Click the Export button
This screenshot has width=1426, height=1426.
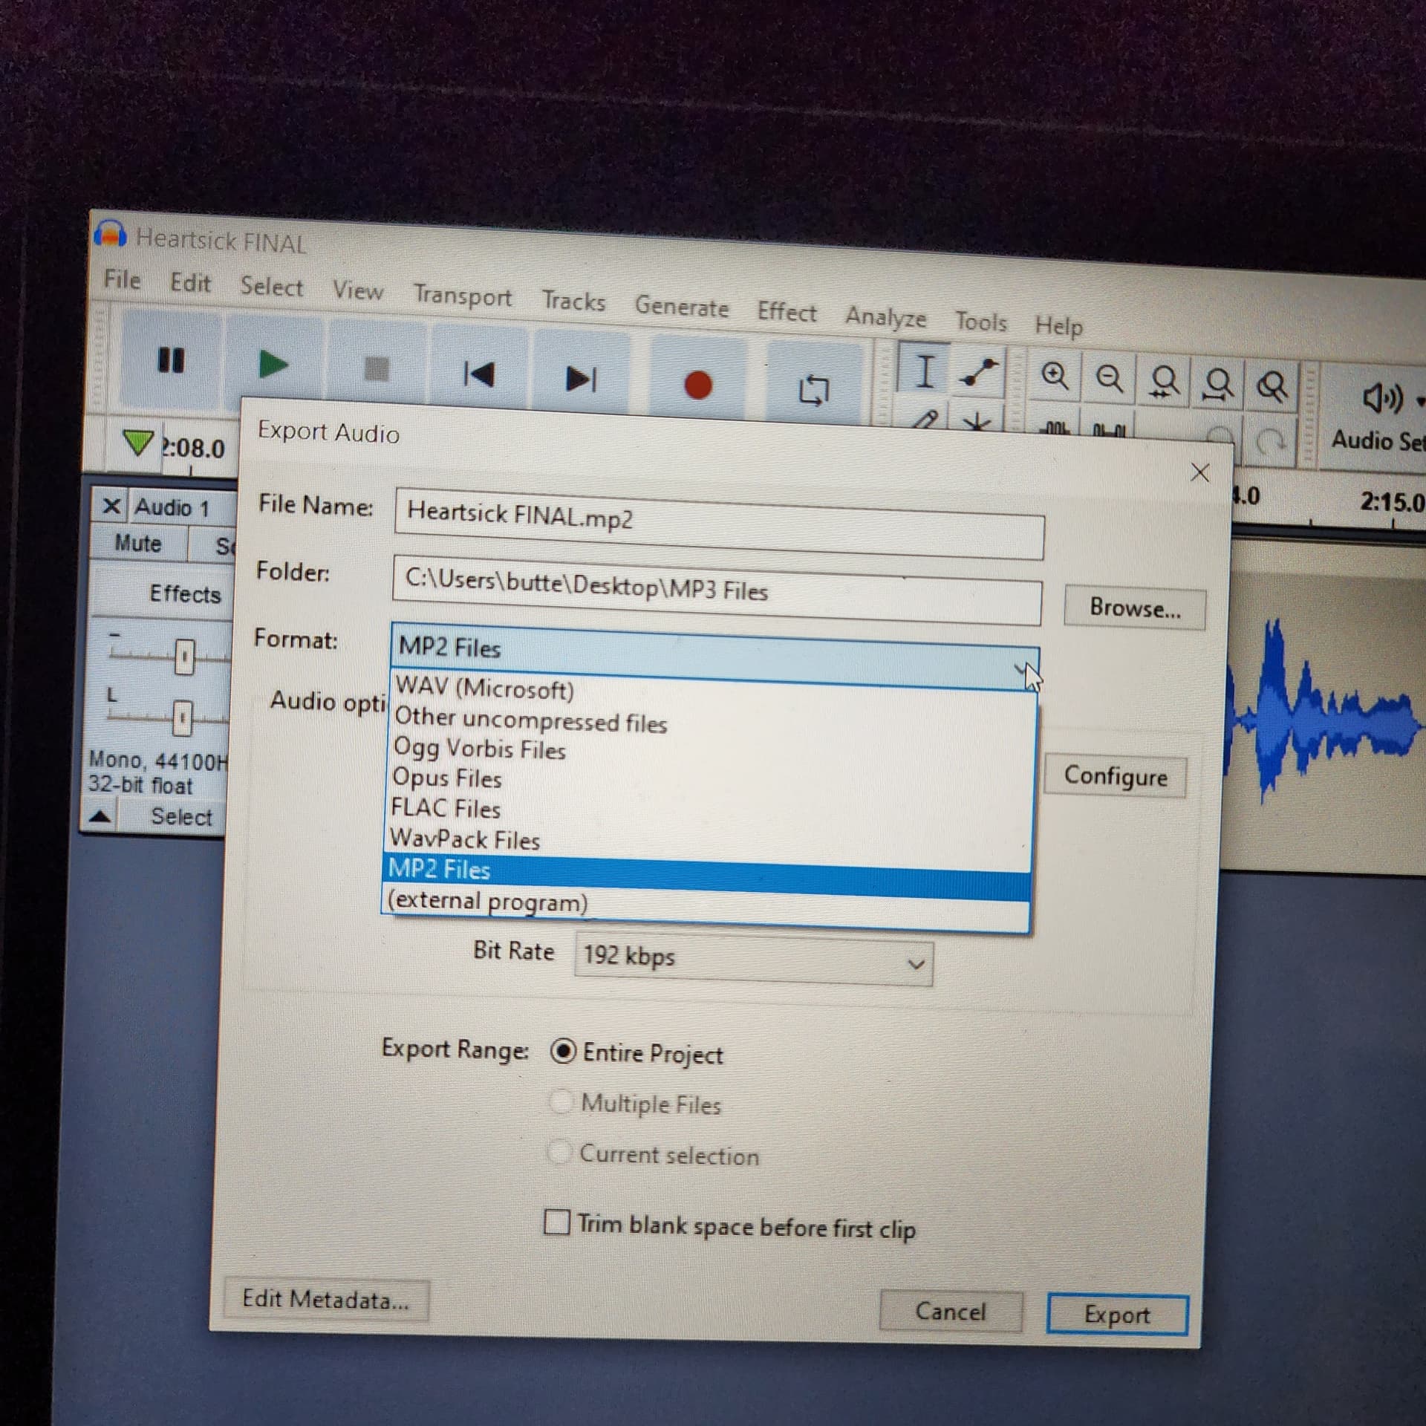[x=1116, y=1315]
